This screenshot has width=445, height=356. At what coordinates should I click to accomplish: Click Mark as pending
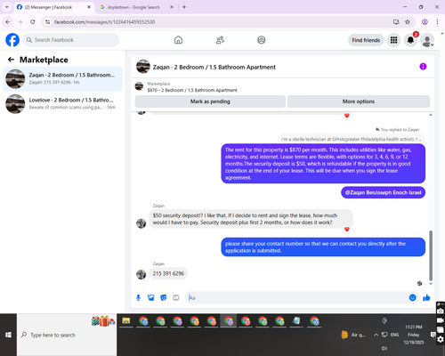point(210,101)
